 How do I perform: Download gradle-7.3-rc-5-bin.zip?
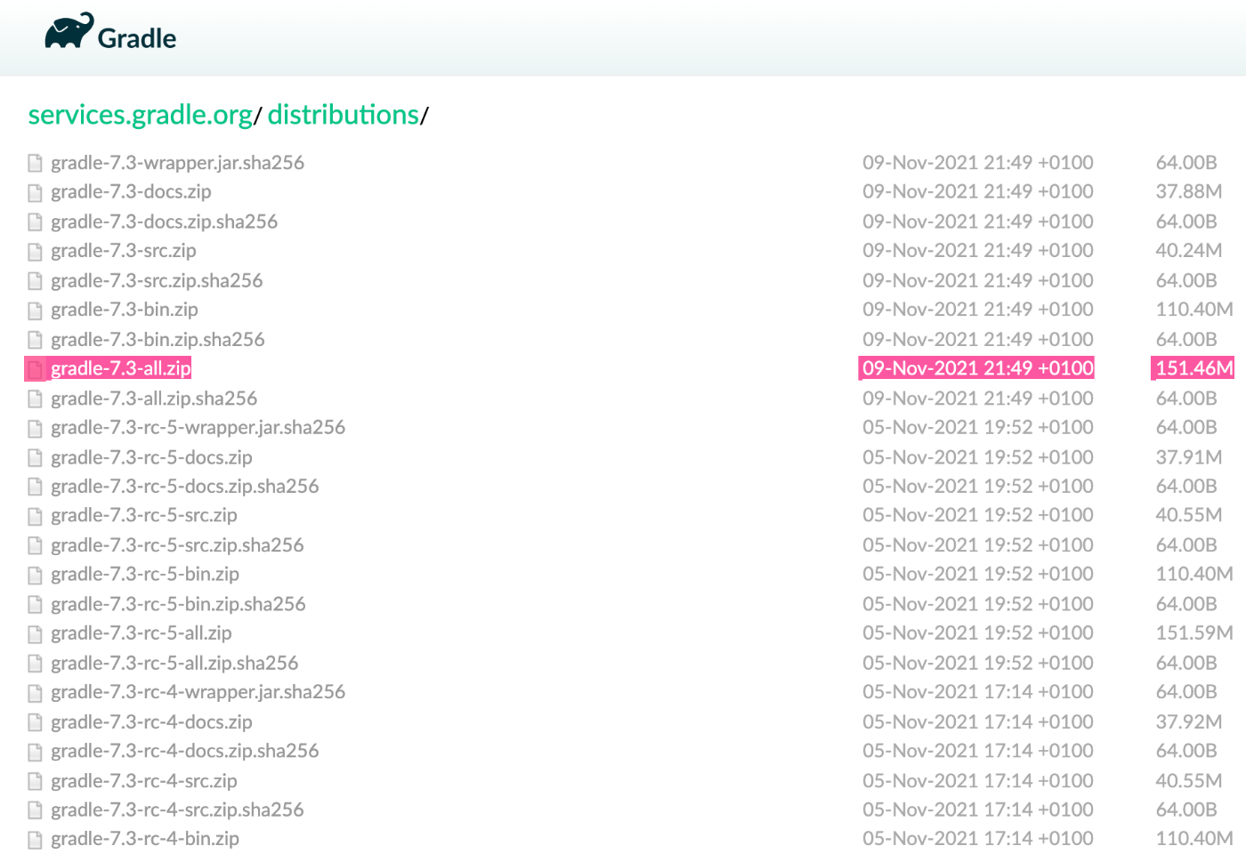click(x=145, y=575)
